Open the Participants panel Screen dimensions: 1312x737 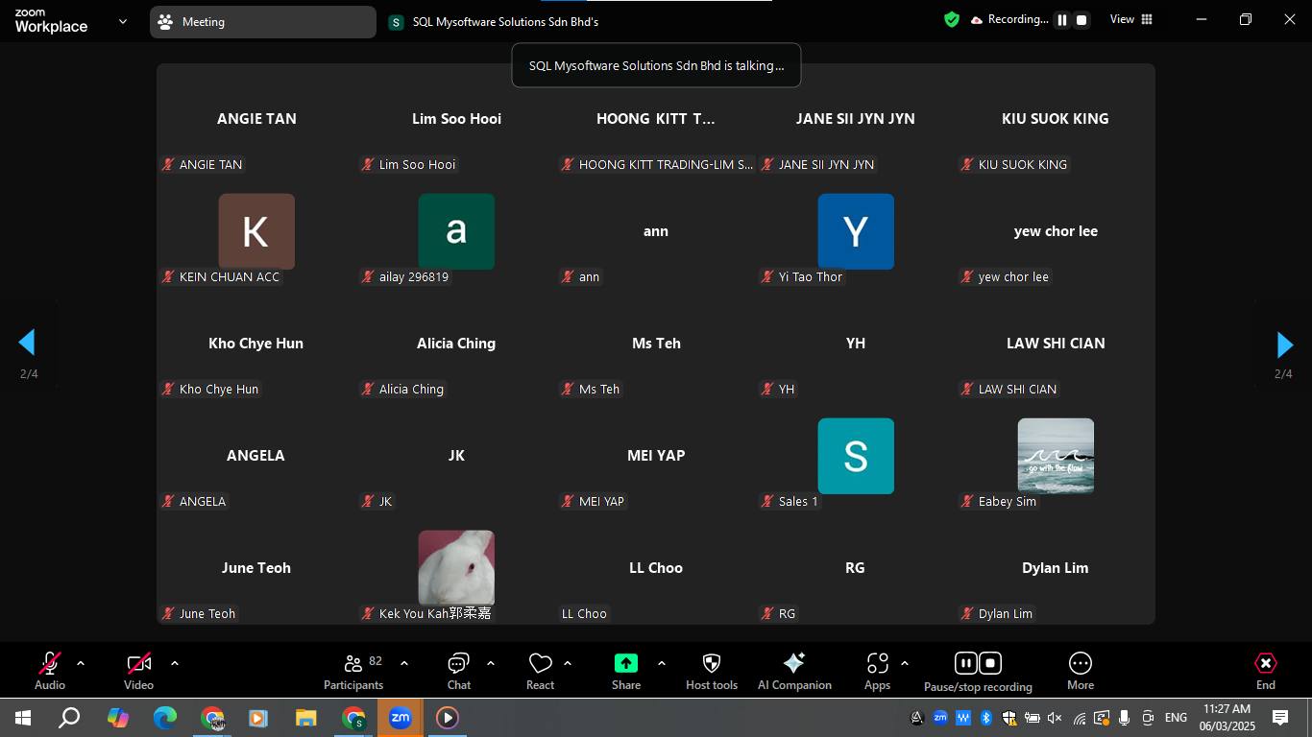click(x=353, y=671)
